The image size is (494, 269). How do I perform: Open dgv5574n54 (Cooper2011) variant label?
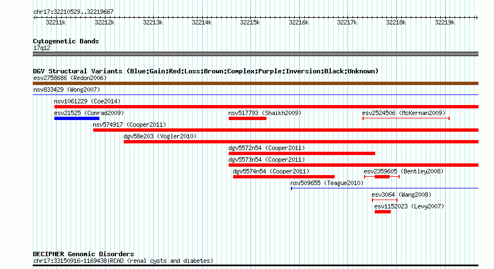point(271,171)
